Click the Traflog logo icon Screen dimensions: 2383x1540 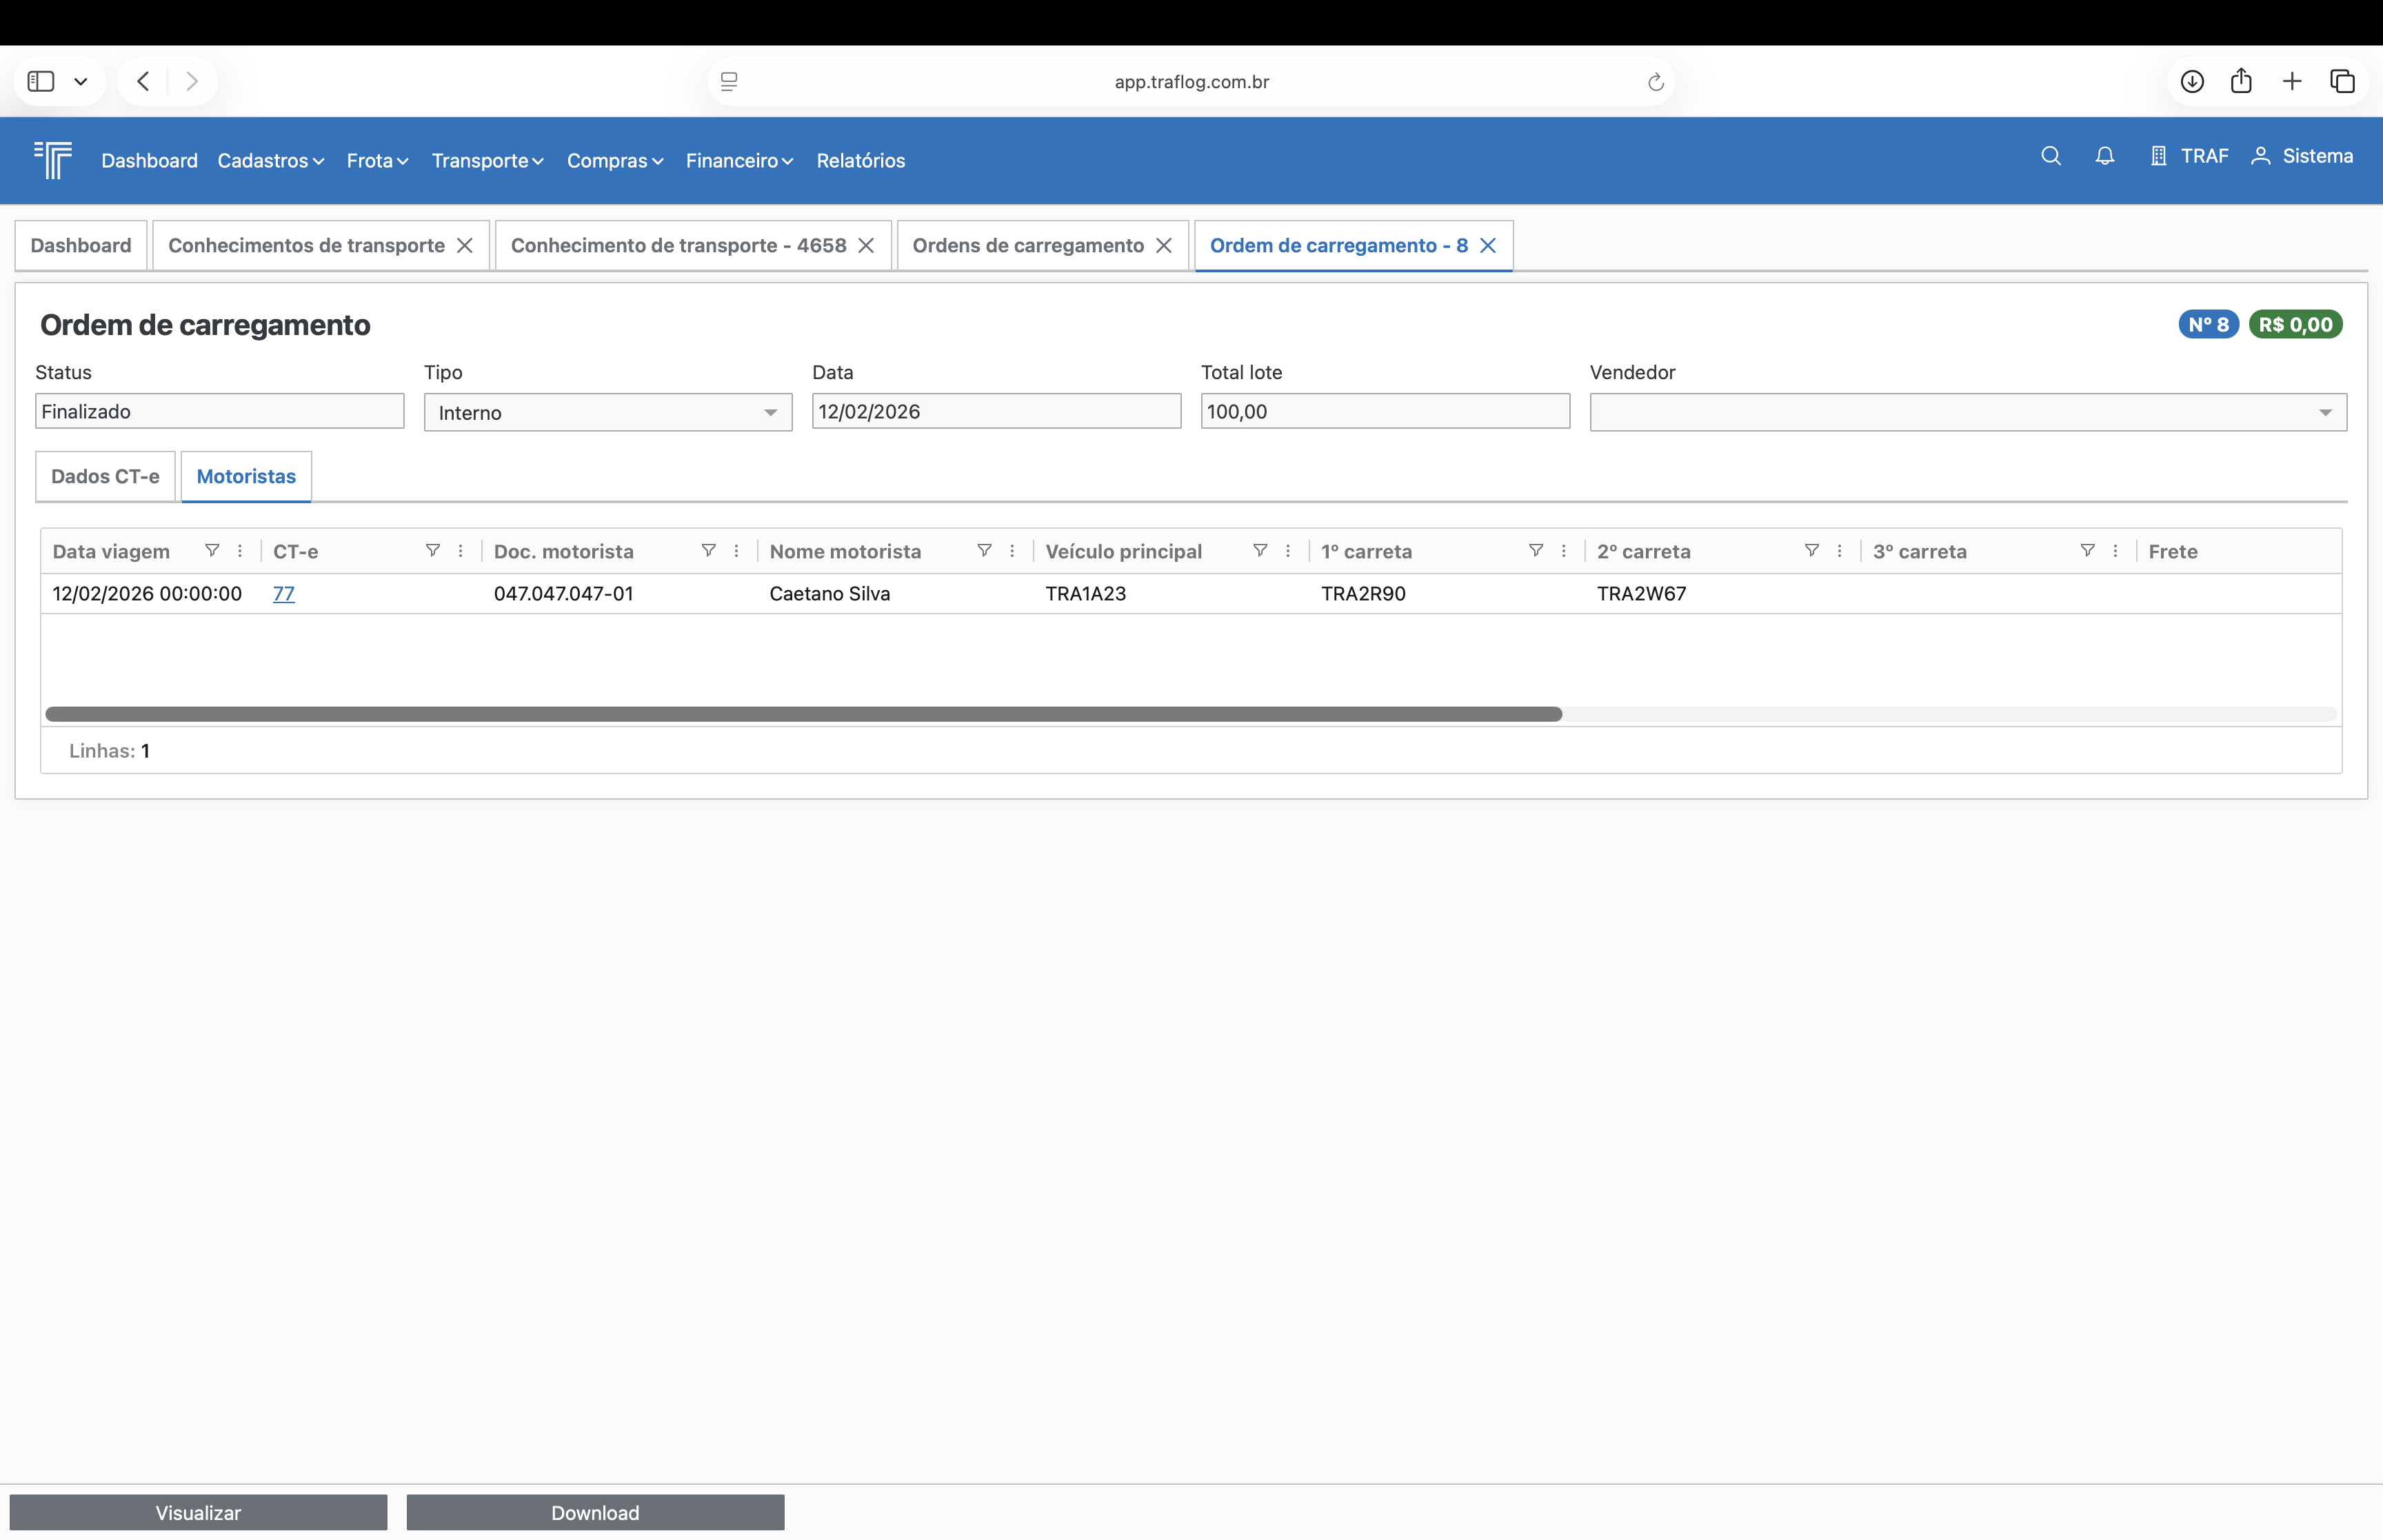(x=53, y=159)
